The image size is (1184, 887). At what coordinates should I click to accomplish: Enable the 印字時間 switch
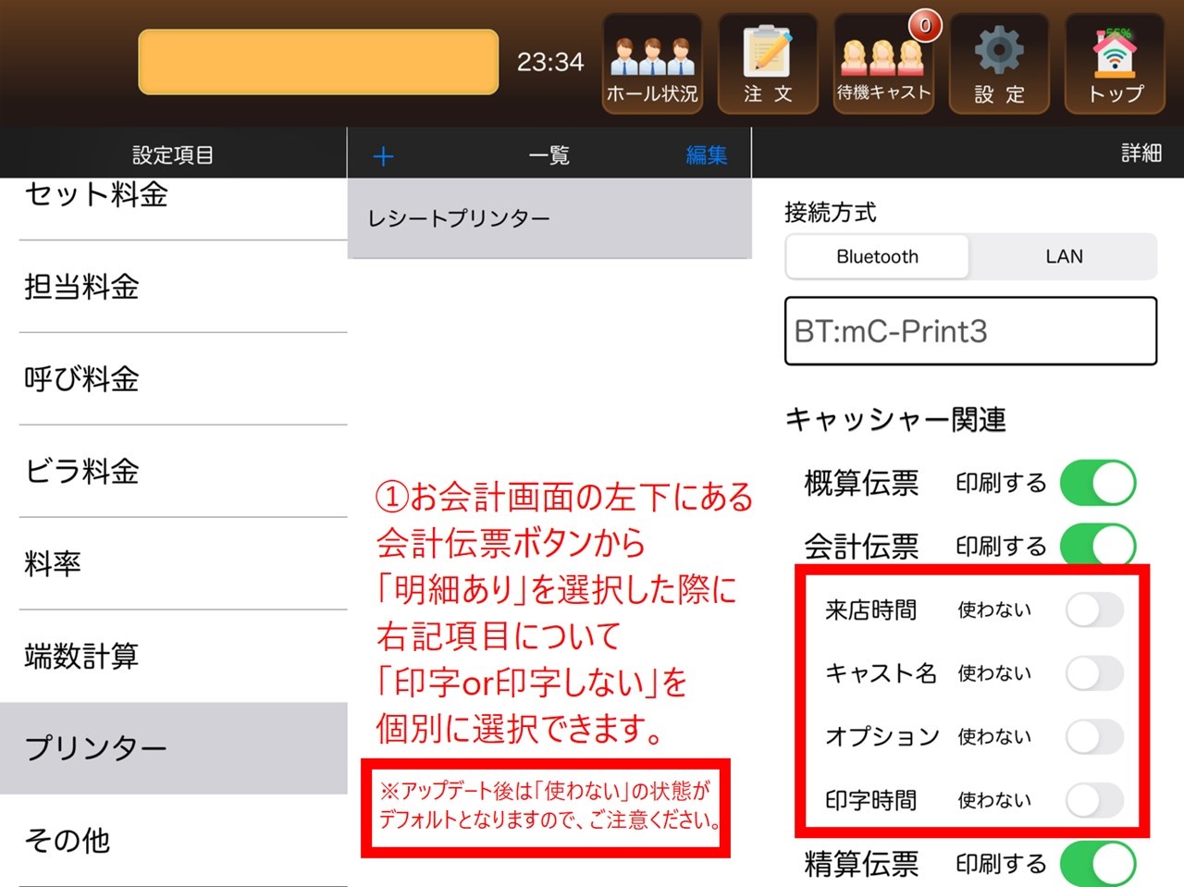[1094, 800]
